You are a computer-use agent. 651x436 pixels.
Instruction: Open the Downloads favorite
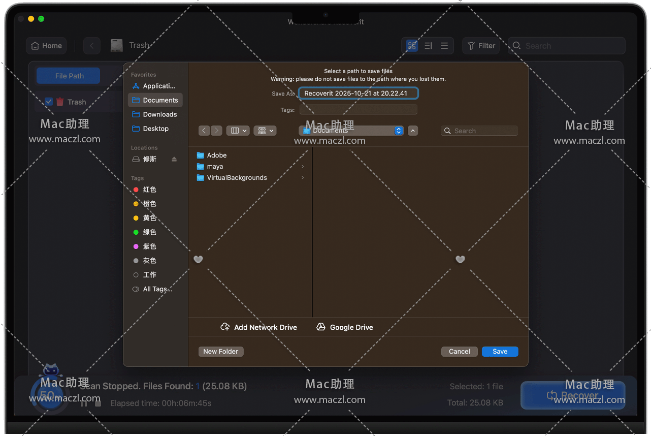(155, 114)
